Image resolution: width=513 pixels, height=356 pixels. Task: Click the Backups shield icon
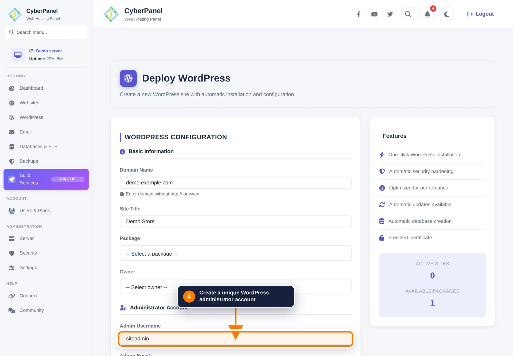pyautogui.click(x=12, y=161)
